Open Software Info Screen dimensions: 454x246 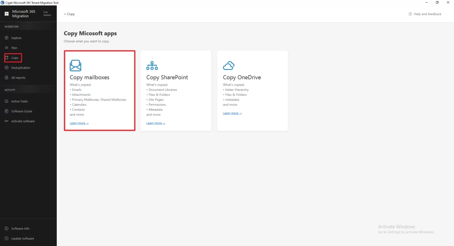[20, 229]
